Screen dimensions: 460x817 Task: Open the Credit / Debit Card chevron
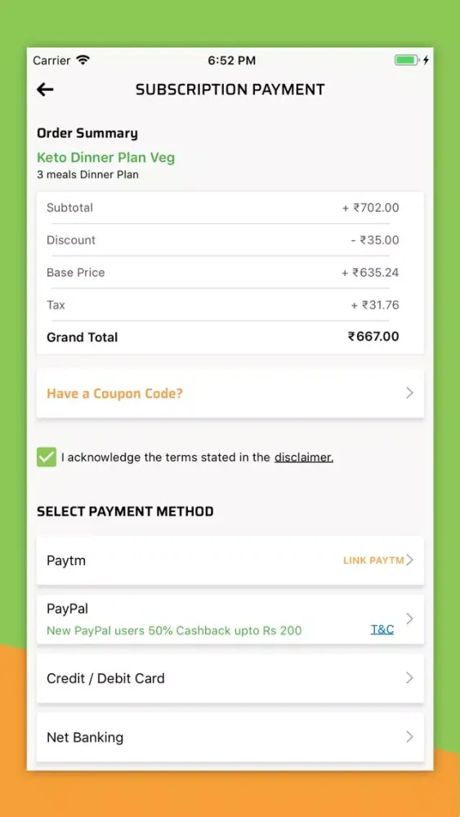click(x=410, y=678)
